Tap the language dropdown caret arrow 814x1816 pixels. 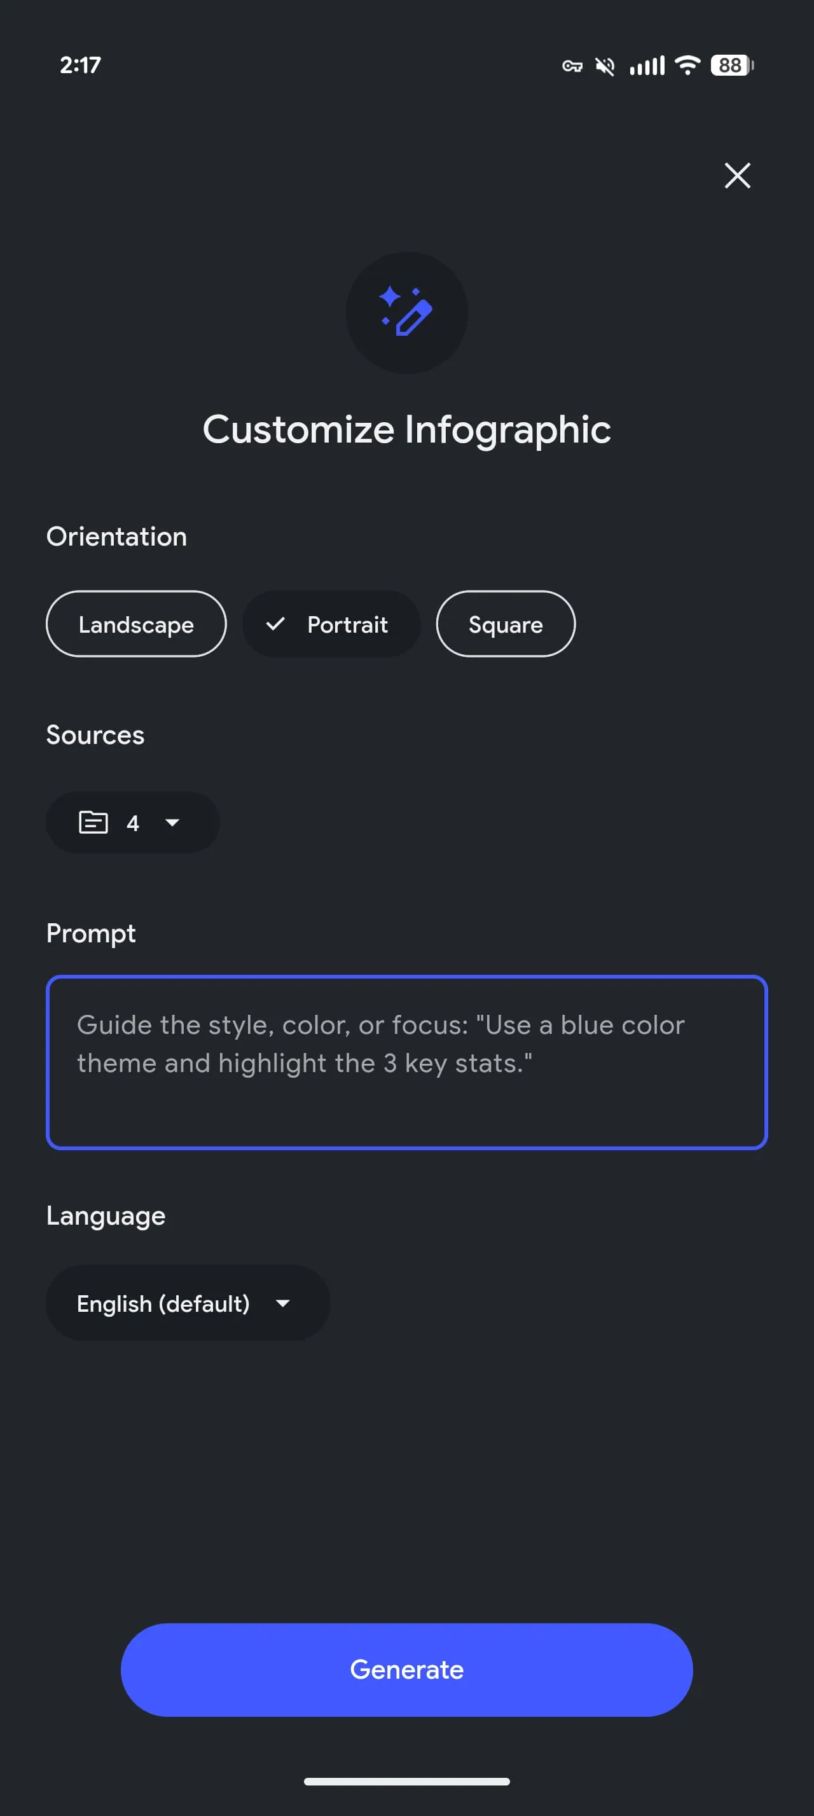(x=282, y=1304)
